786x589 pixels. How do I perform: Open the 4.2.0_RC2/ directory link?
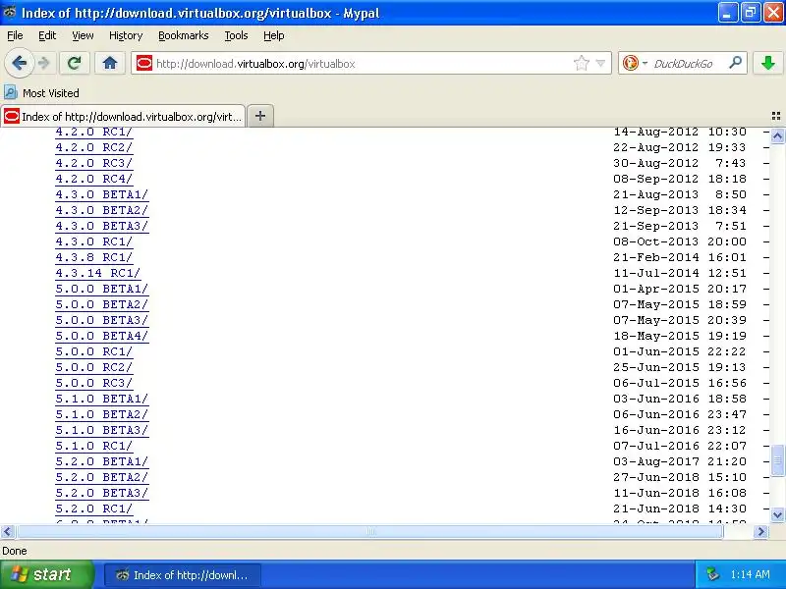click(93, 147)
